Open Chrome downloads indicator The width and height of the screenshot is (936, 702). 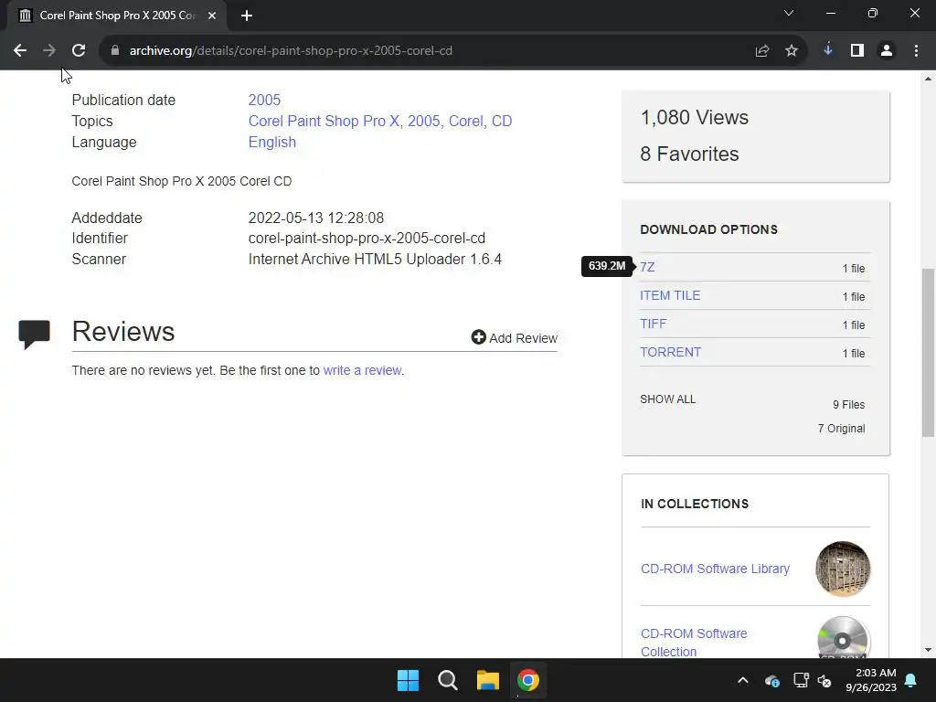[x=827, y=51]
